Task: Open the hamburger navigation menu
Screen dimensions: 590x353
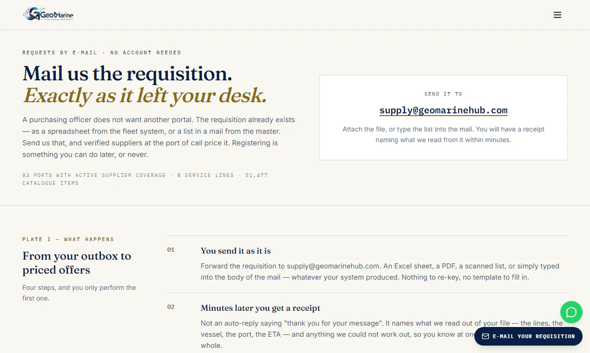Action: (557, 15)
